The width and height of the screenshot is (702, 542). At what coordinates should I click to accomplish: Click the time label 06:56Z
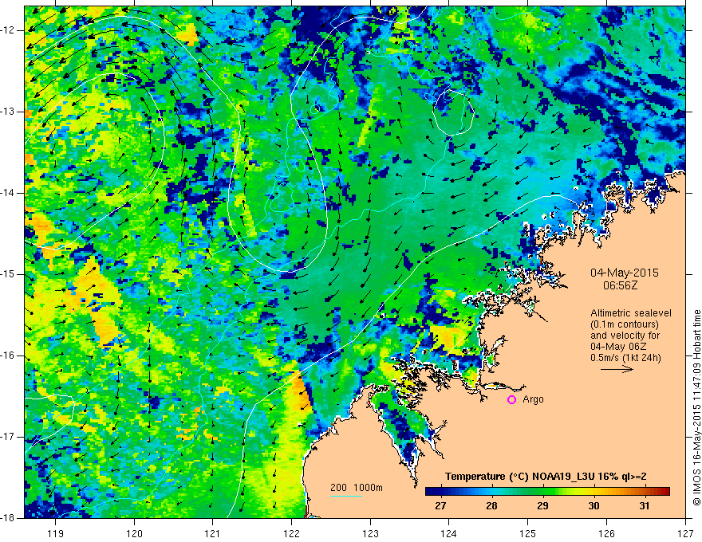click(x=620, y=285)
